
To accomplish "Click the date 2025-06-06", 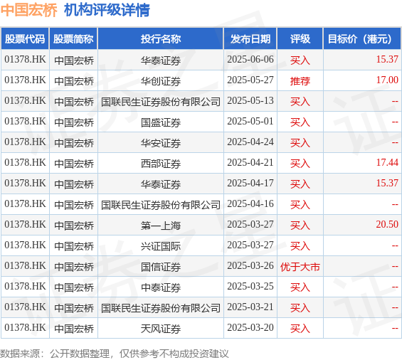I will (250, 60).
